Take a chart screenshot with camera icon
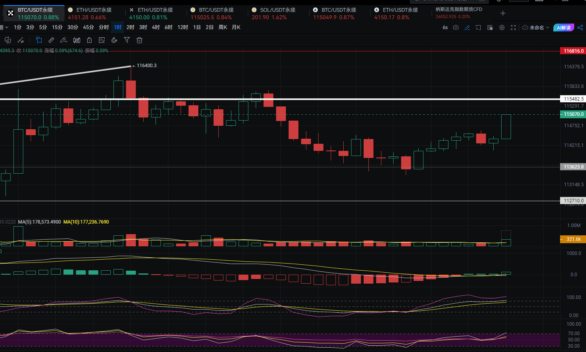586x352 pixels. point(456,27)
